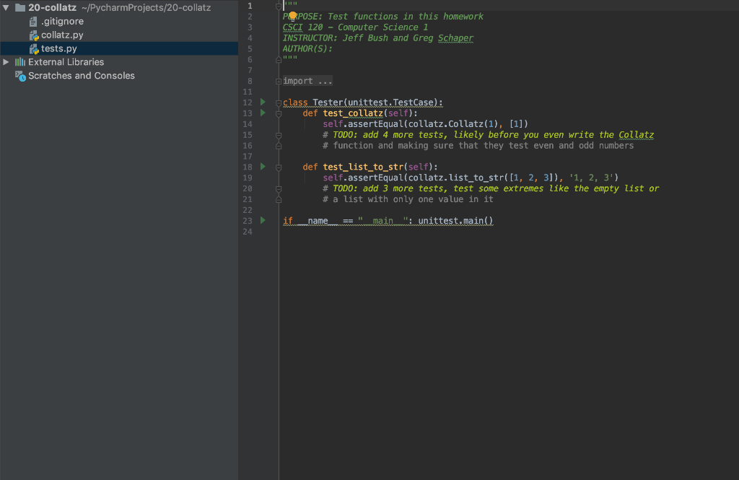Viewport: 739px width, 480px height.
Task: Expand the folded import statement
Action: [x=279, y=81]
